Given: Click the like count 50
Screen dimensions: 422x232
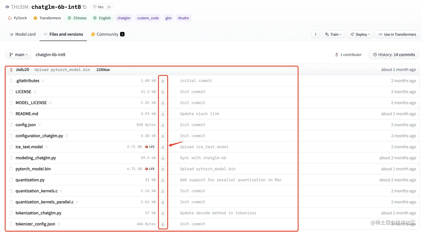Looking at the screenshot, I should click(109, 7).
